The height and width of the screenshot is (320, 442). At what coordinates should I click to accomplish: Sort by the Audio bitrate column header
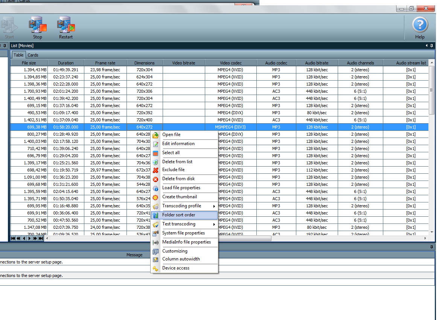click(x=317, y=63)
